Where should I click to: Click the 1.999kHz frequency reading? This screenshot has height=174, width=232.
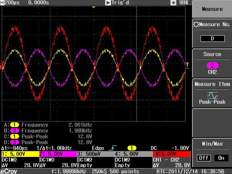click(x=80, y=131)
